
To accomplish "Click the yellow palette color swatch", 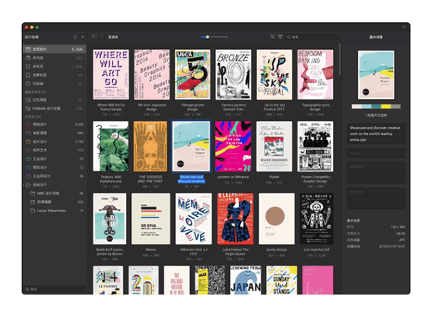I will (x=386, y=107).
